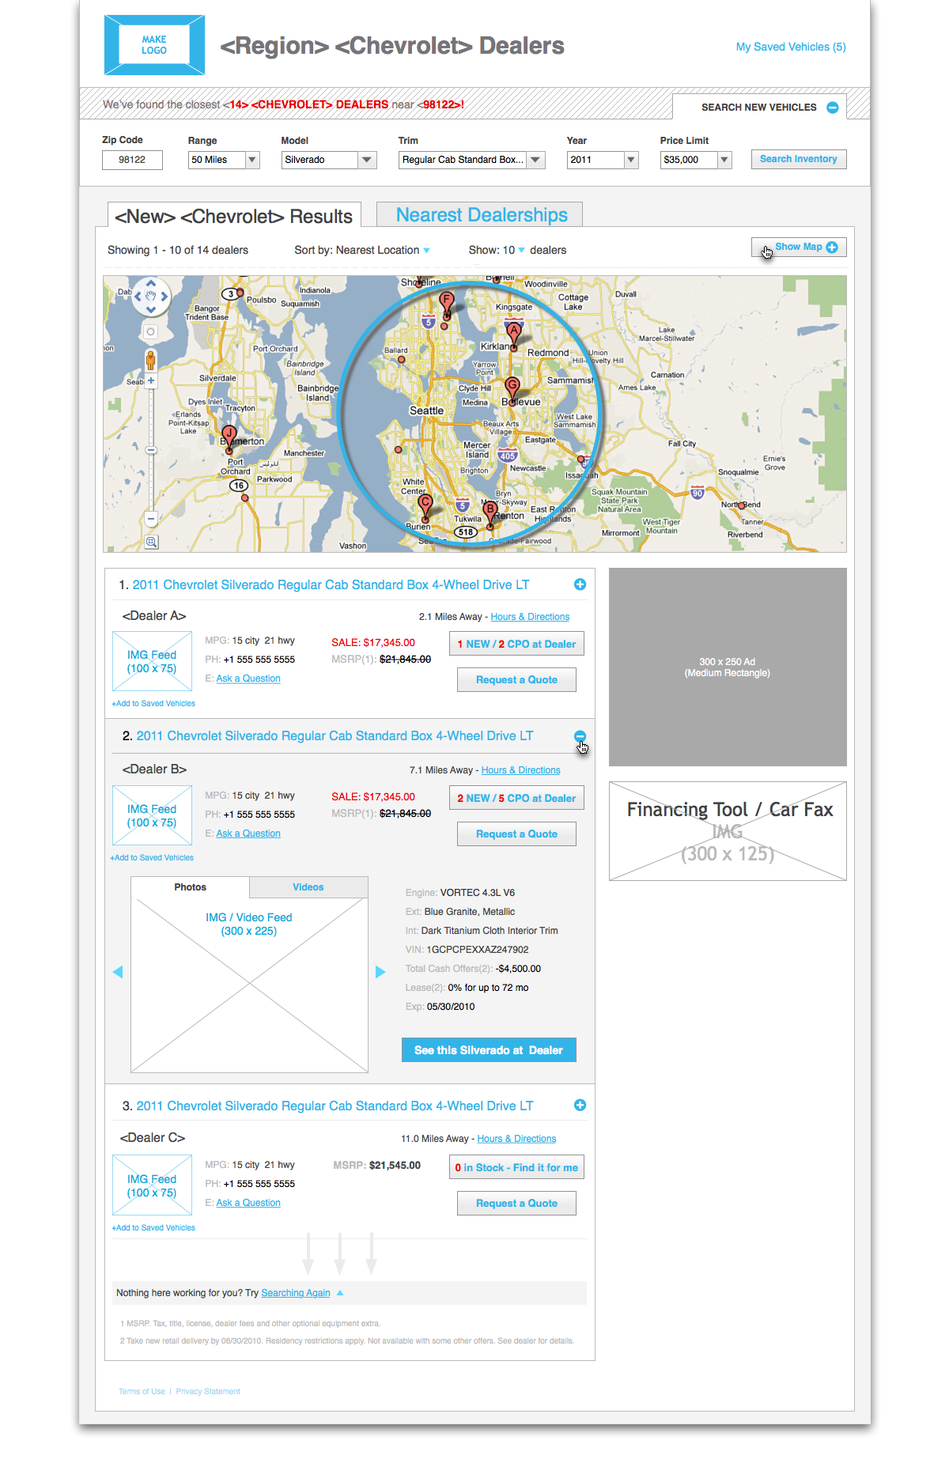949x1463 pixels.
Task: Click the map zoom slider handle
Action: (151, 450)
